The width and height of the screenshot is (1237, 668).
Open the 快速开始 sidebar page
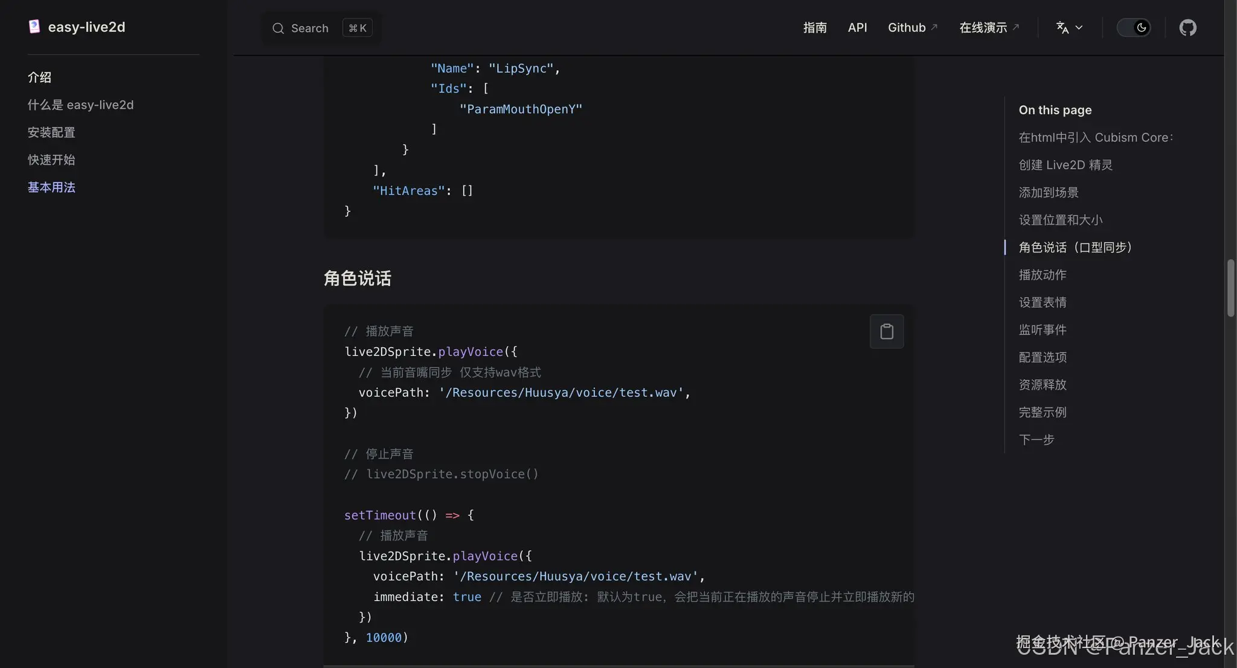[x=51, y=160]
